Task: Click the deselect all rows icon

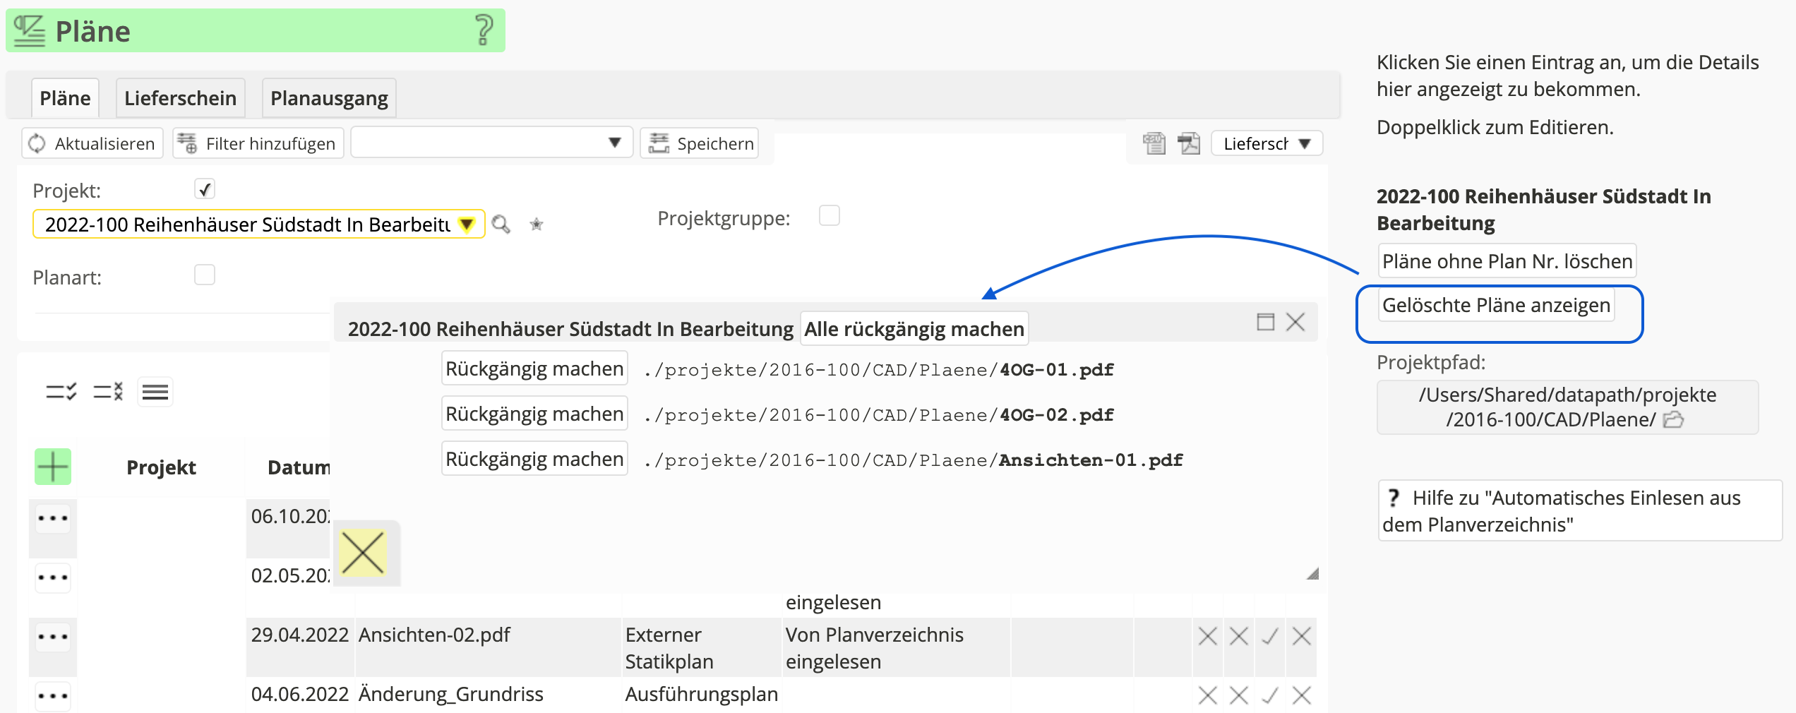Action: pyautogui.click(x=108, y=392)
